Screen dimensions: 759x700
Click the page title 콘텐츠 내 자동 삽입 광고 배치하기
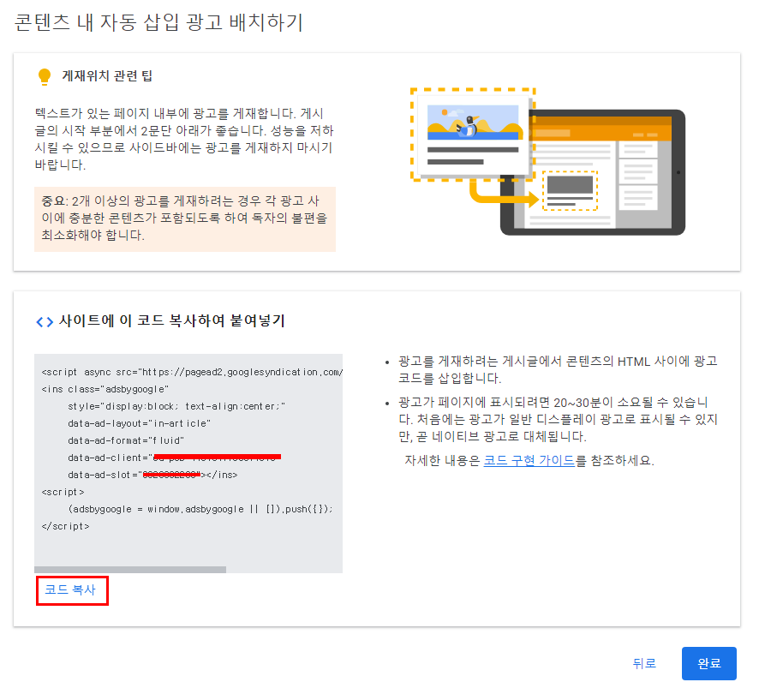[158, 21]
